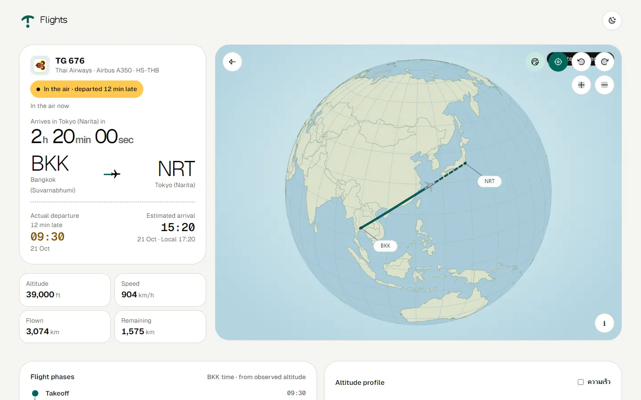This screenshot has width=641, height=400.
Task: Go back using the map's arrow button
Action: [232, 62]
